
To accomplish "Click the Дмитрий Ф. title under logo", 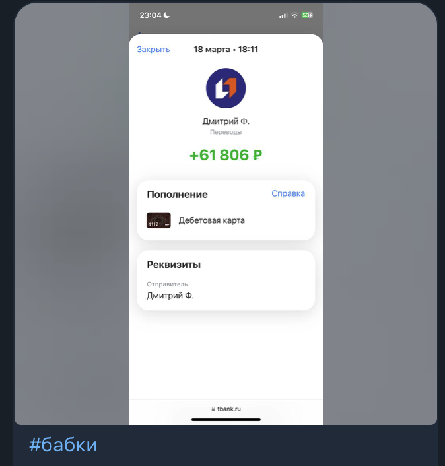I will click(x=226, y=121).
